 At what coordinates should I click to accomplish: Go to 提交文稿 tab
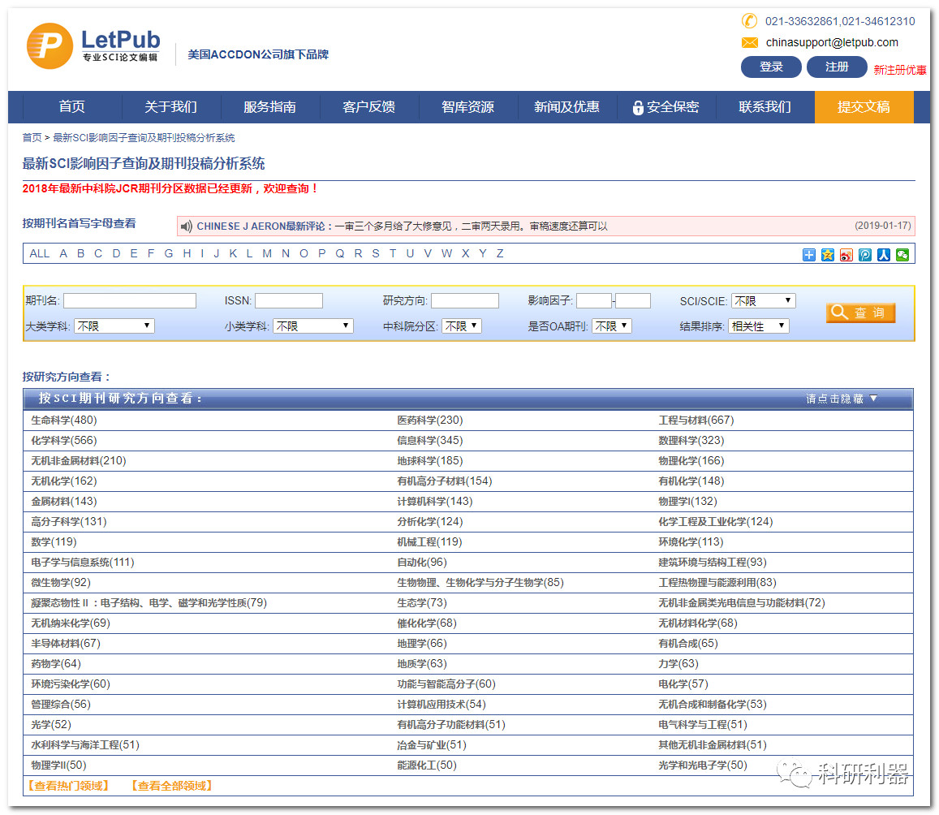pos(864,107)
